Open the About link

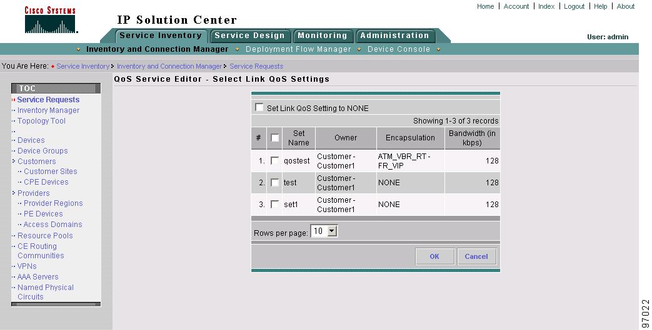click(625, 6)
